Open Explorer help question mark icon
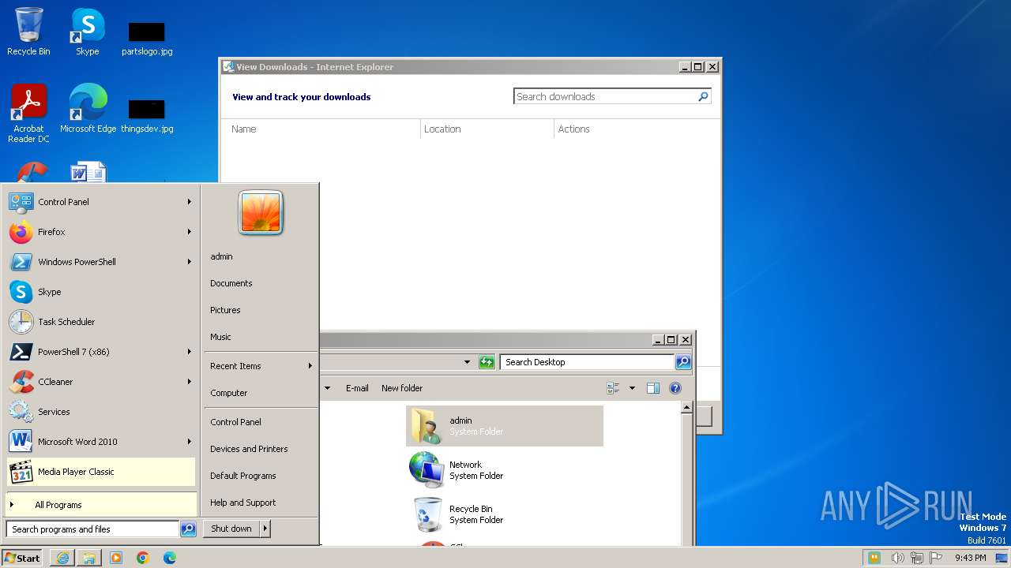The image size is (1011, 568). [x=675, y=388]
